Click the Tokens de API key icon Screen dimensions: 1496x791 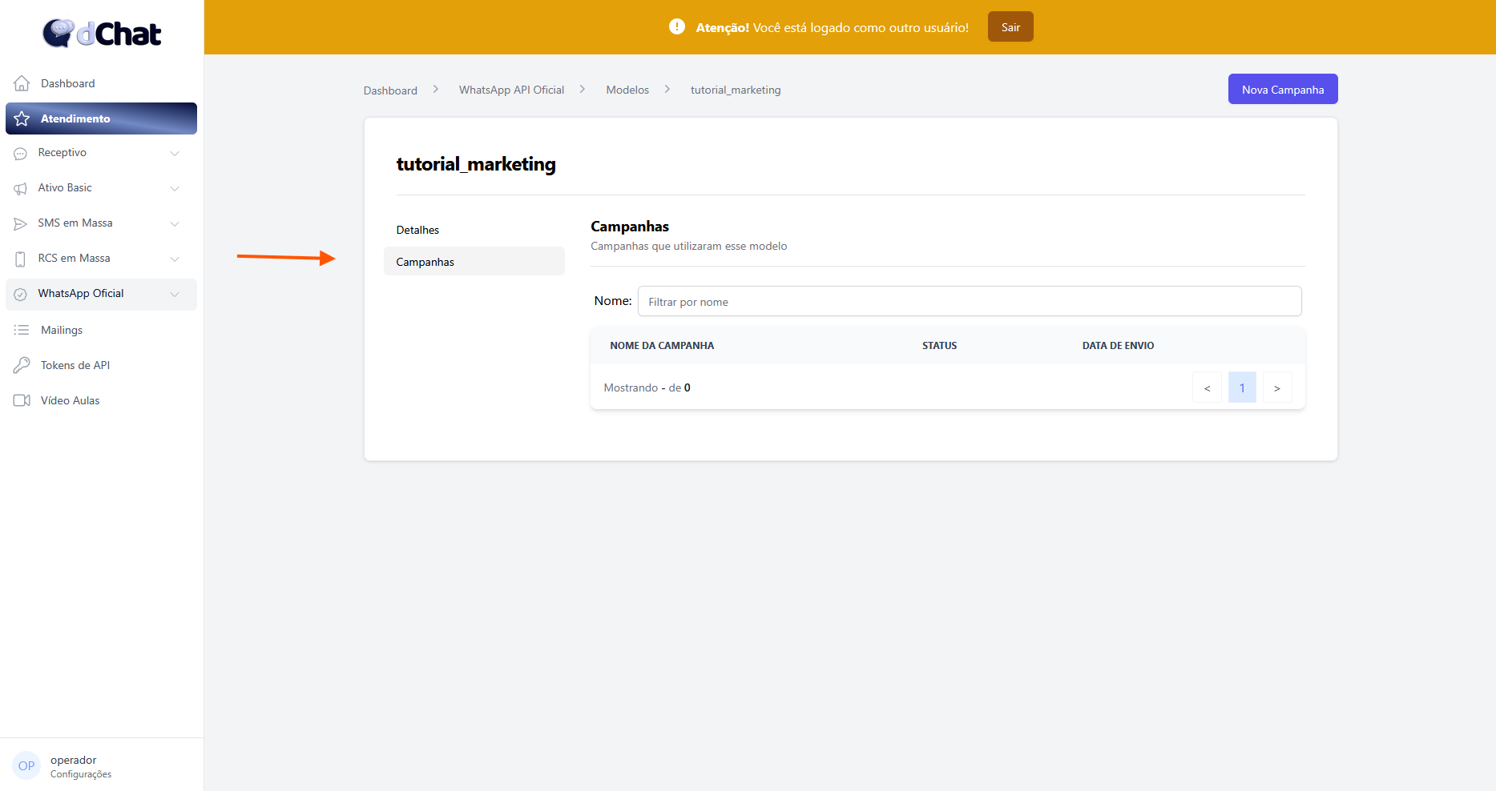[22, 365]
